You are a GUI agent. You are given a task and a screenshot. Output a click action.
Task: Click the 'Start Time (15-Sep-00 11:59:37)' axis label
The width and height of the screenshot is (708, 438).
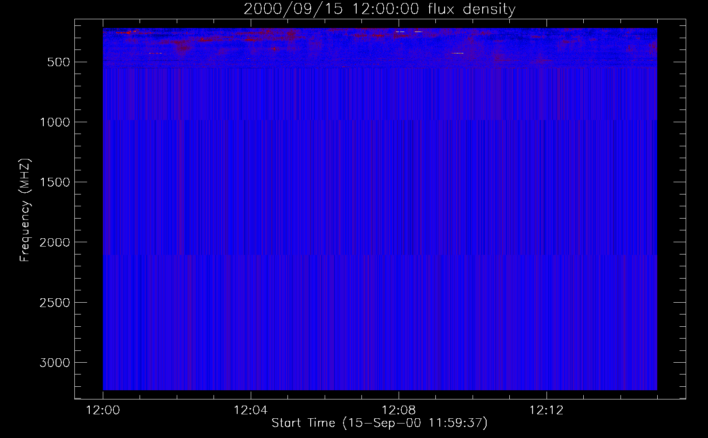(x=379, y=423)
